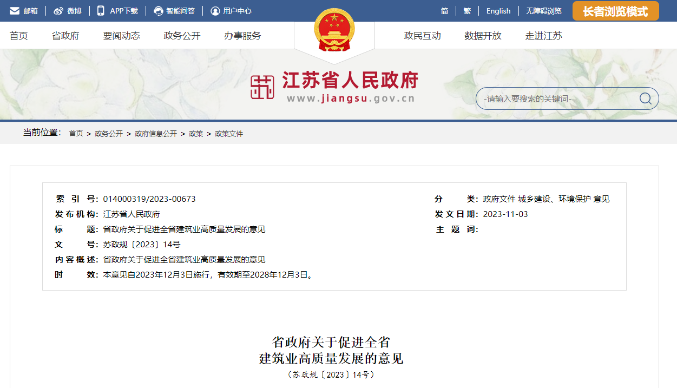Click inside the search input field
Image resolution: width=677 pixels, height=388 pixels.
tap(552, 98)
